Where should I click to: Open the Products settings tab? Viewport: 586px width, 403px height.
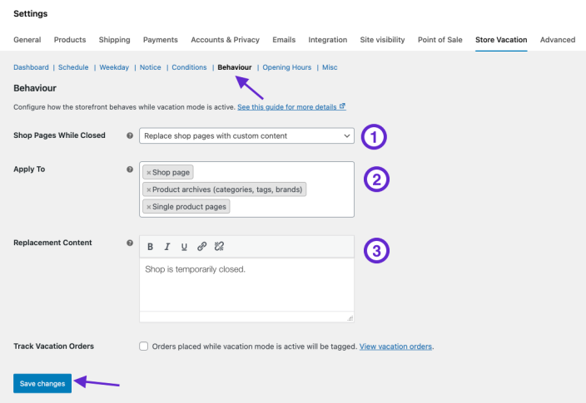pos(70,40)
